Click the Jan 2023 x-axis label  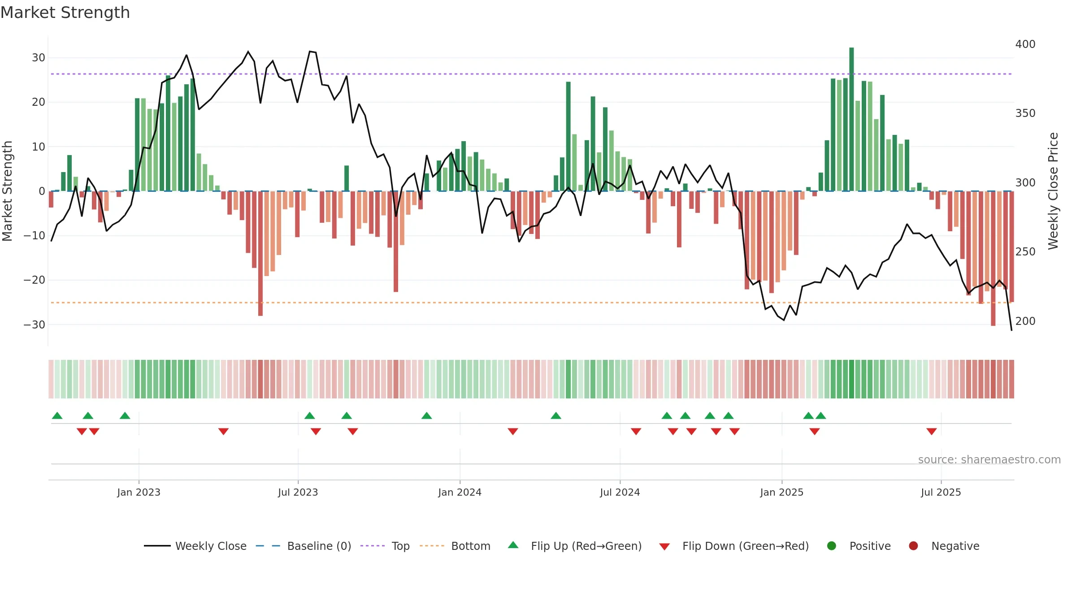[x=139, y=492]
